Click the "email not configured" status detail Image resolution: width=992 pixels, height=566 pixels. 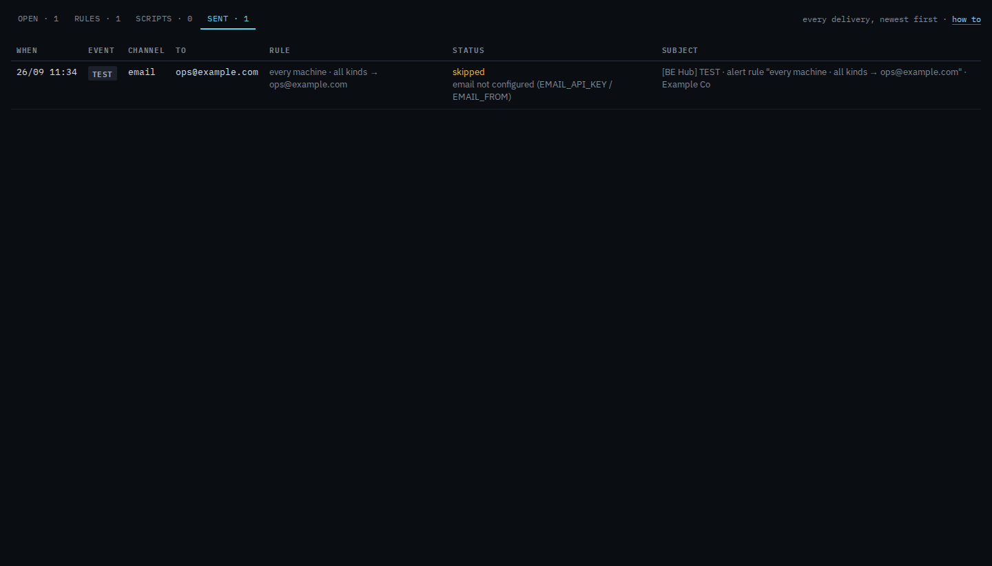(533, 91)
